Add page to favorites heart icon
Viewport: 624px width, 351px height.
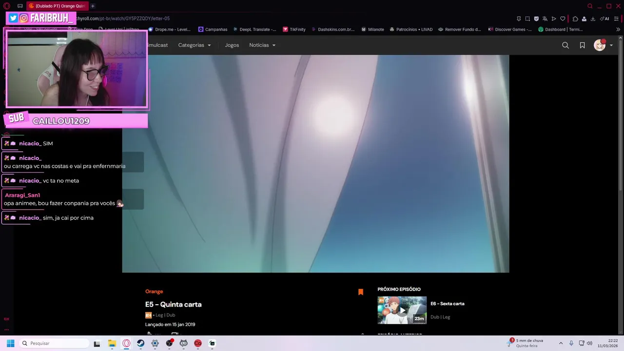pyautogui.click(x=563, y=19)
